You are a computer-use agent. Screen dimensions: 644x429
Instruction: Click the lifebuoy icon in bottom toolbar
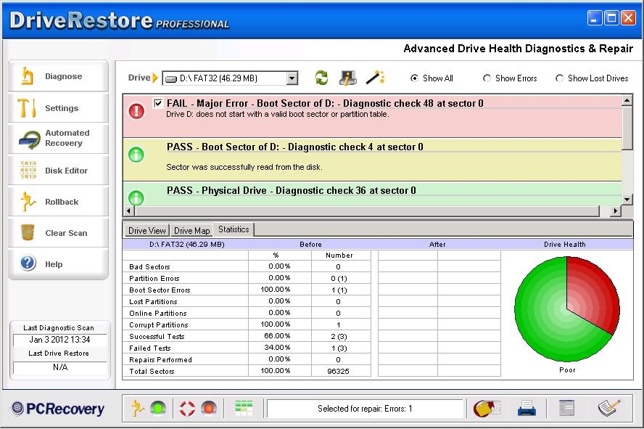(x=187, y=409)
